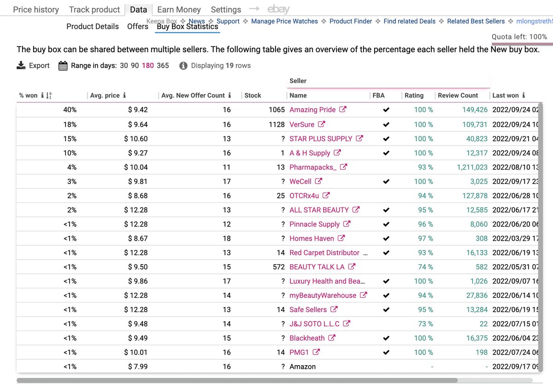The image size is (553, 391).
Task: Open Luxury Health and Bea… seller link
Action: [327, 281]
